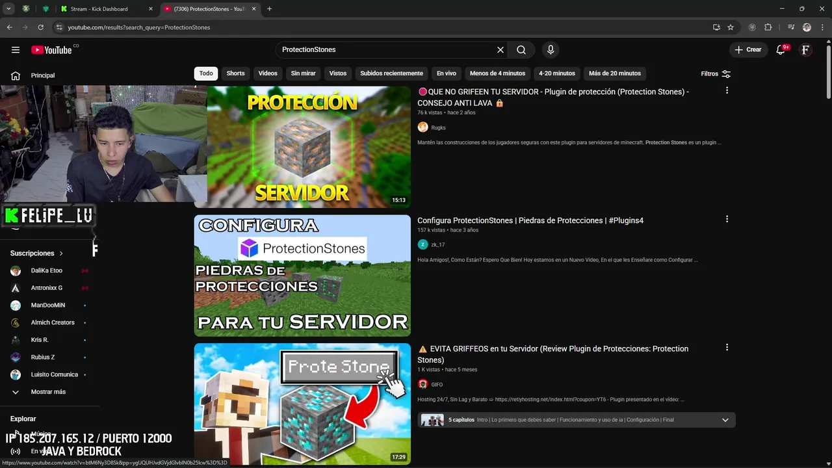Open the Rugks channel avatar

point(422,127)
